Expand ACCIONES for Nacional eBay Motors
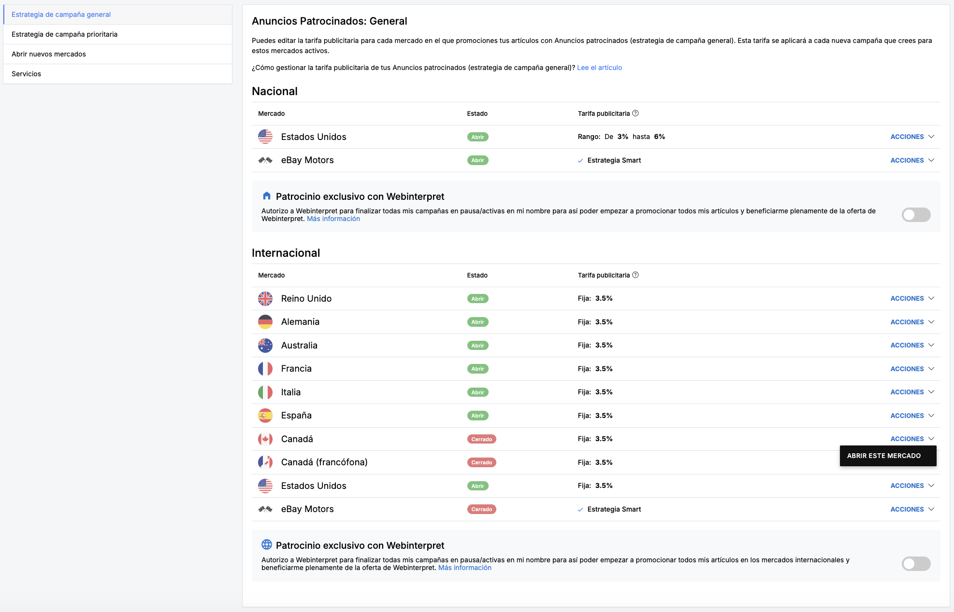 point(912,160)
